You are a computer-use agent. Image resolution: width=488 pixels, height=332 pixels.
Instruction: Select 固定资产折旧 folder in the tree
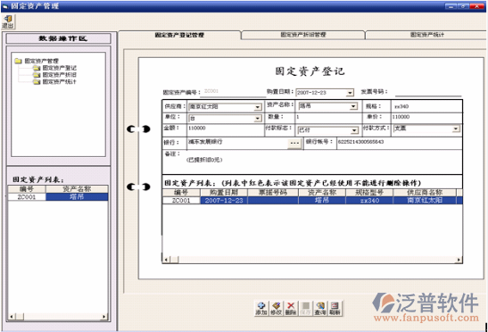pos(55,75)
